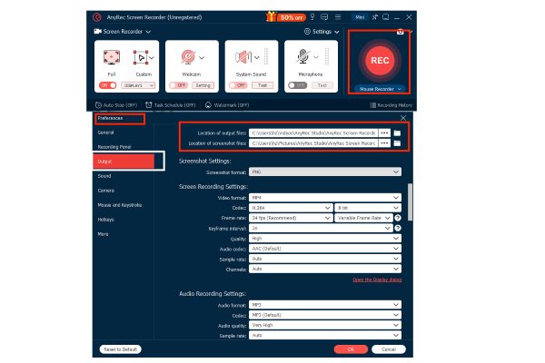
Task: Click the register key icon in title bar
Action: point(312,16)
